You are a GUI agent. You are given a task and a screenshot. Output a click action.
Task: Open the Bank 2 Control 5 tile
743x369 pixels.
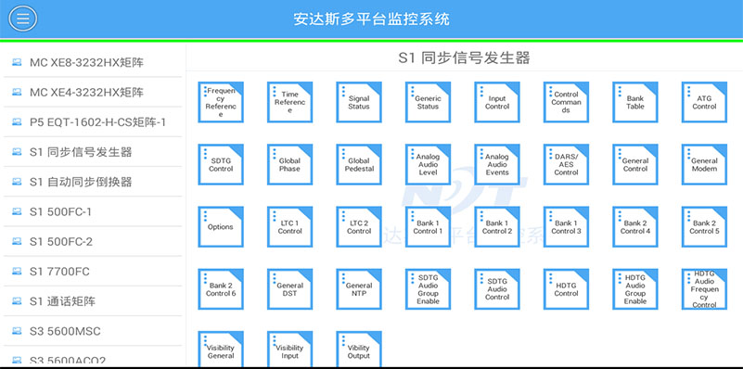[x=704, y=227]
